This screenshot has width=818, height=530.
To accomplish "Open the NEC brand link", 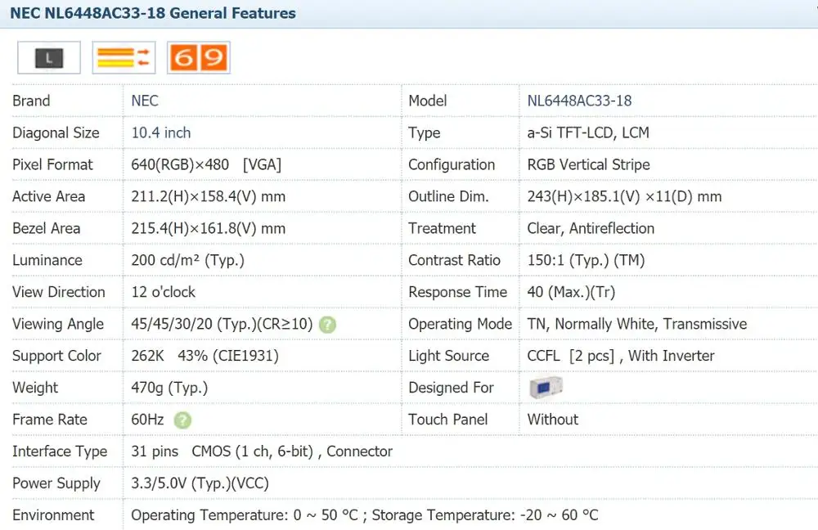I will pos(145,101).
